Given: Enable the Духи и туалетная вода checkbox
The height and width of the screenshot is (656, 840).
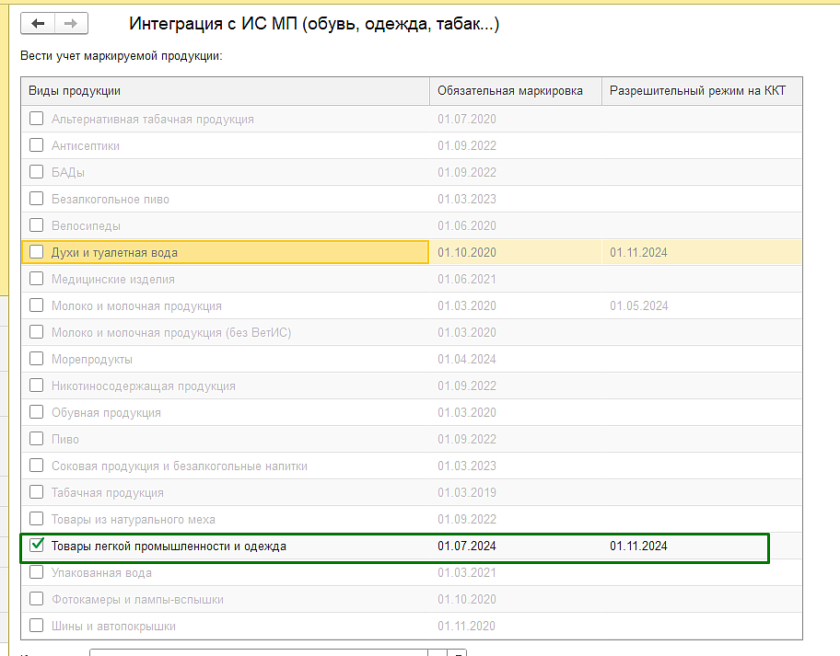Looking at the screenshot, I should pyautogui.click(x=37, y=252).
